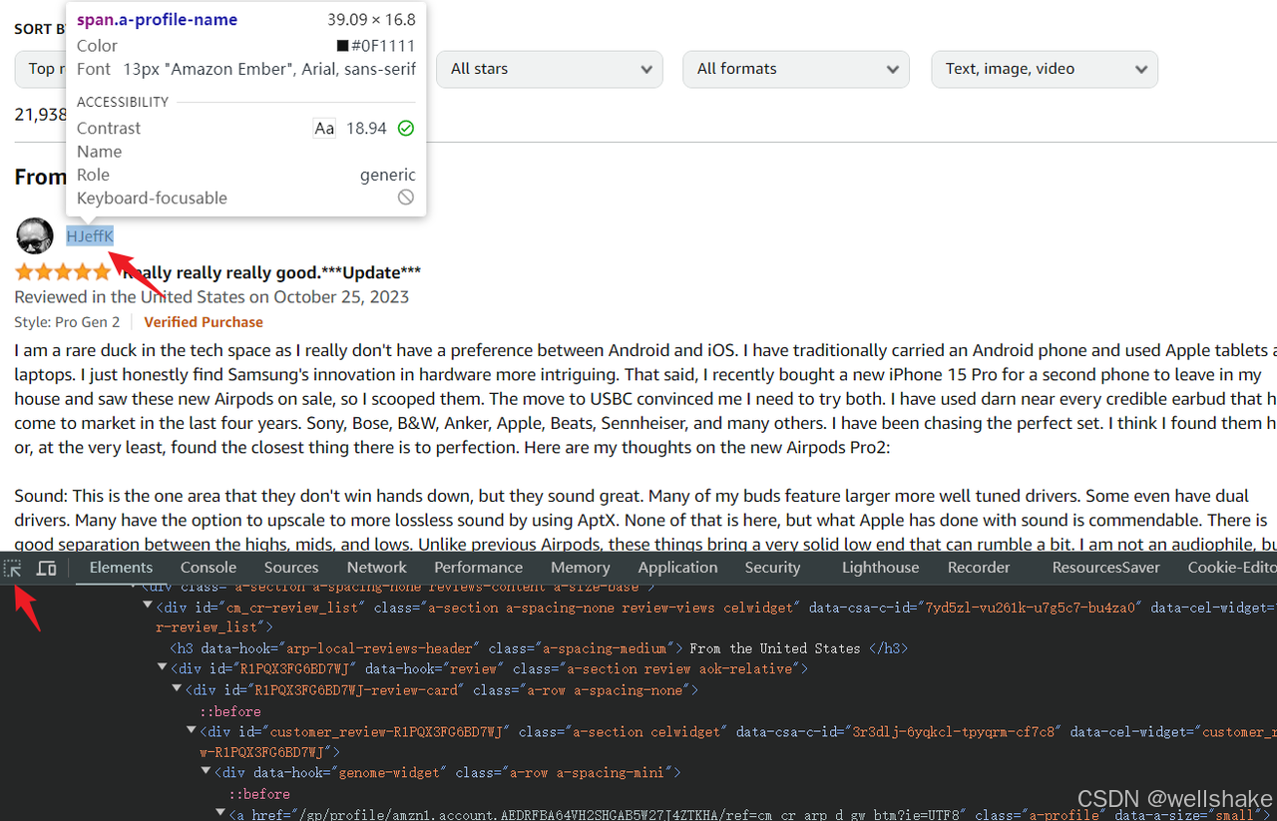
Task: Open the Network tab
Action: [377, 568]
